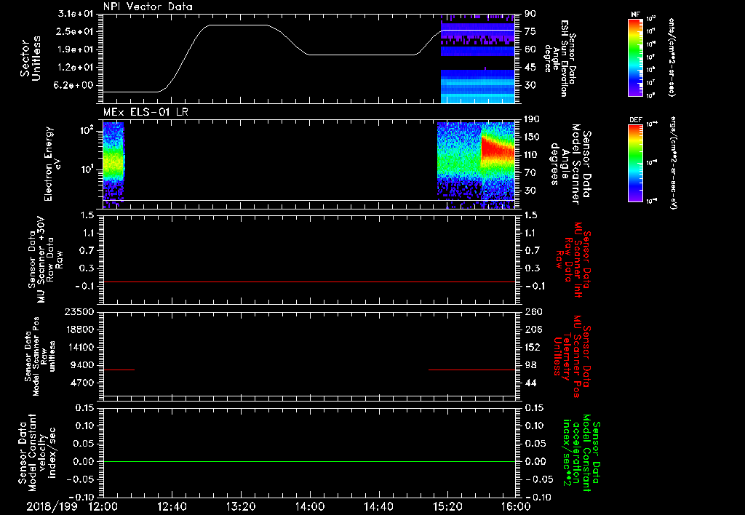
Task: Click the 12:40 time axis label
Action: tap(172, 506)
